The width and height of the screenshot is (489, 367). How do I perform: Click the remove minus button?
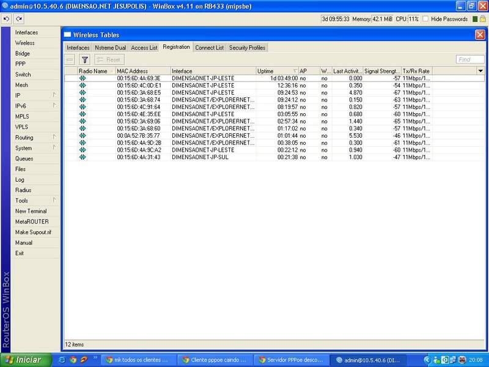tap(70, 59)
